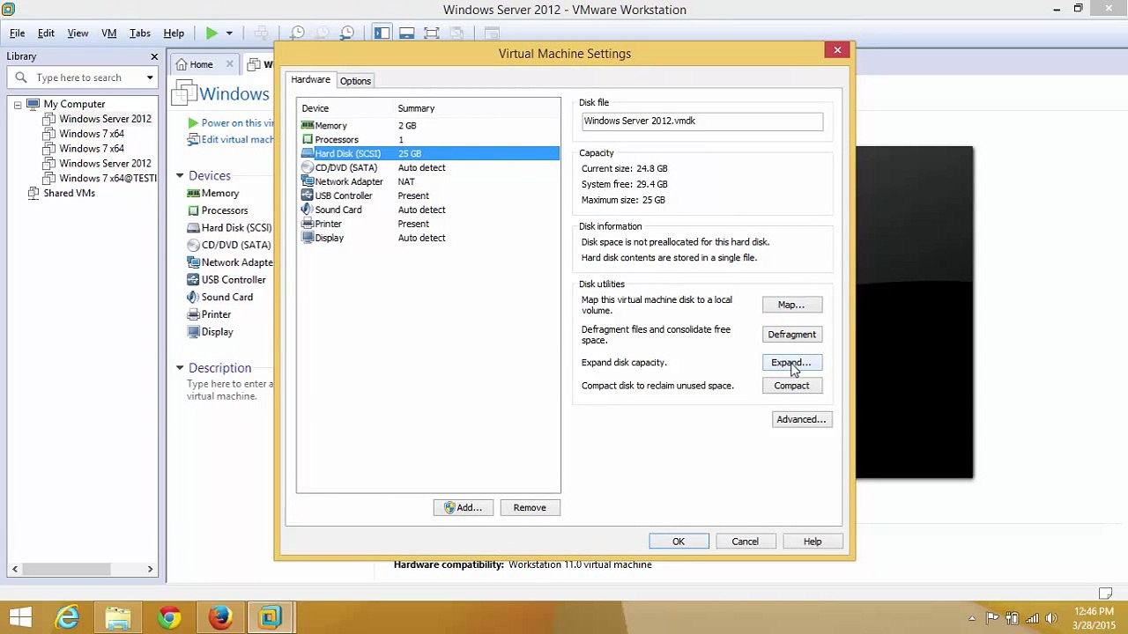
Task: Open the Edit menu
Action: pyautogui.click(x=46, y=33)
